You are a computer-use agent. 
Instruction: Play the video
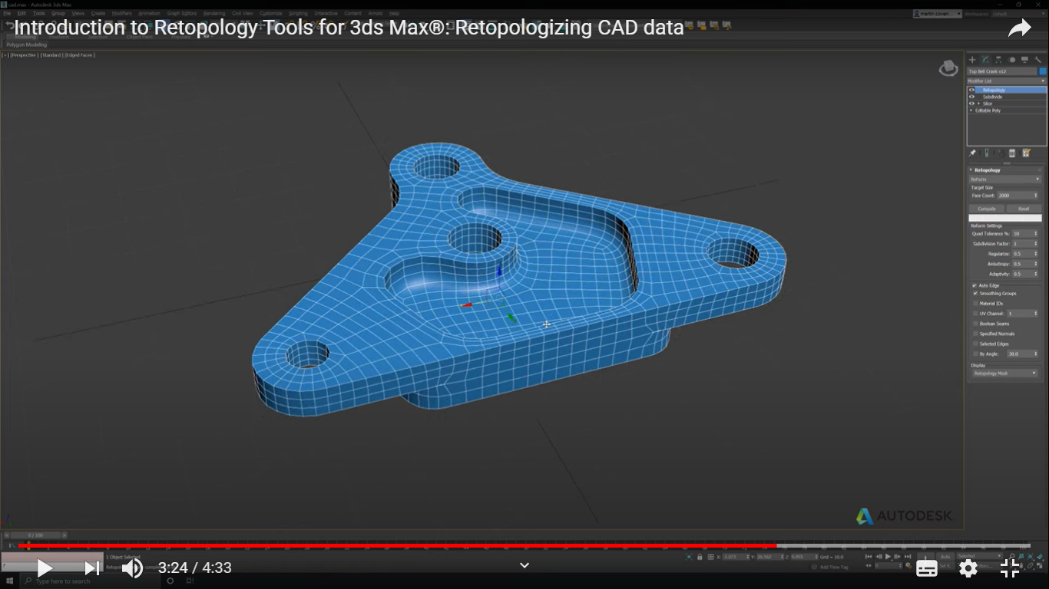pos(45,568)
